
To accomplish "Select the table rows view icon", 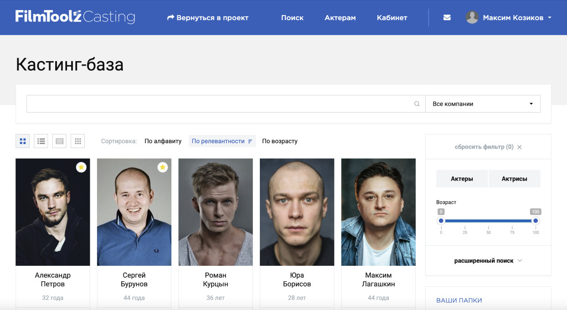I will 59,141.
